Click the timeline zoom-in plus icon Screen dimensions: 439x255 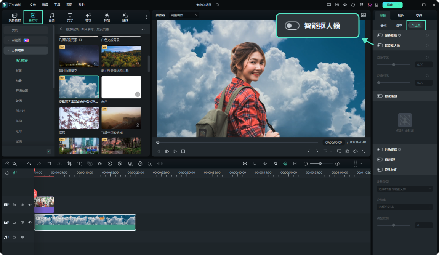click(337, 164)
